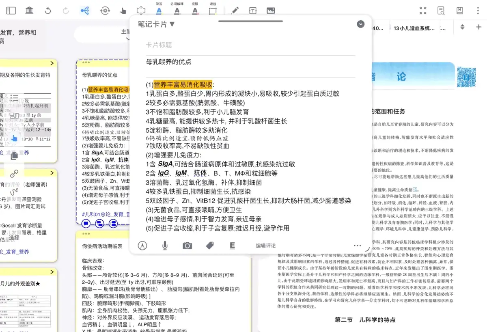The height and width of the screenshot is (332, 487).
Task: Click the redo arrow
Action: point(66,11)
